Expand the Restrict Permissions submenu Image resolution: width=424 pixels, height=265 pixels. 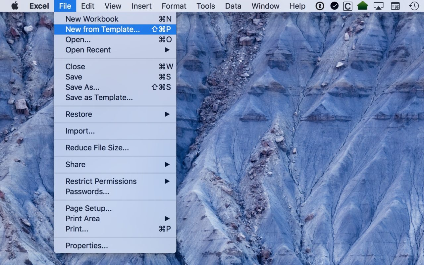115,181
